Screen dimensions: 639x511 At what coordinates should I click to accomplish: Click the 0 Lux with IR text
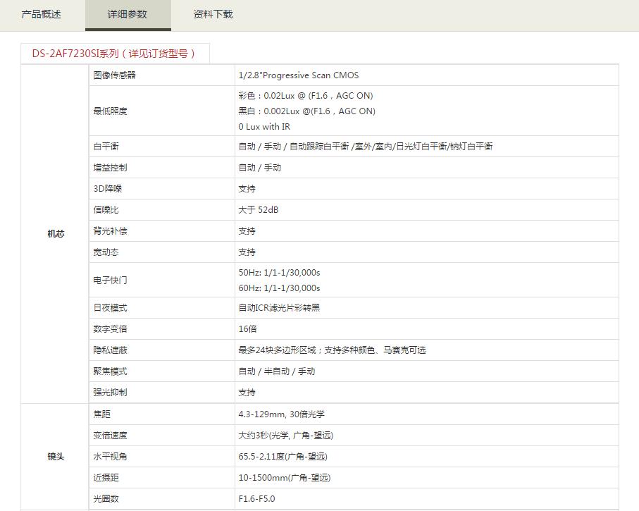pyautogui.click(x=264, y=127)
